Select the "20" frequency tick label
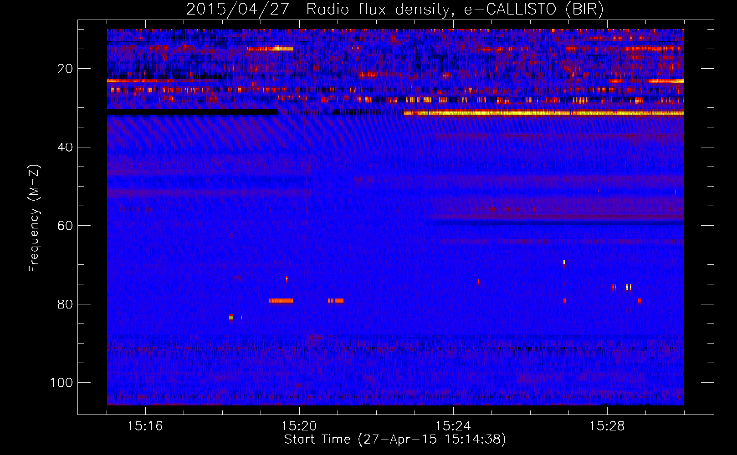The height and width of the screenshot is (455, 737). (x=65, y=69)
